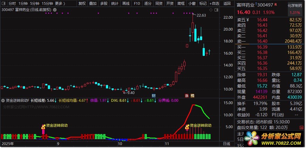Open the 资金逆转启动F indicator dropdown
Image resolution: width=306 pixels, height=148 pixels.
tap(3, 101)
